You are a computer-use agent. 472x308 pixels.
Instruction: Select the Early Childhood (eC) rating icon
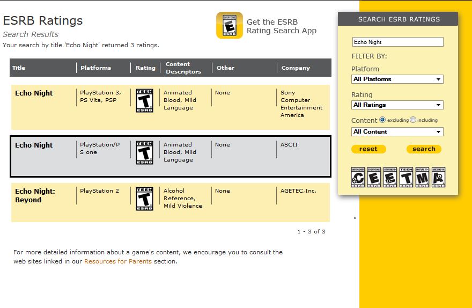coord(358,177)
